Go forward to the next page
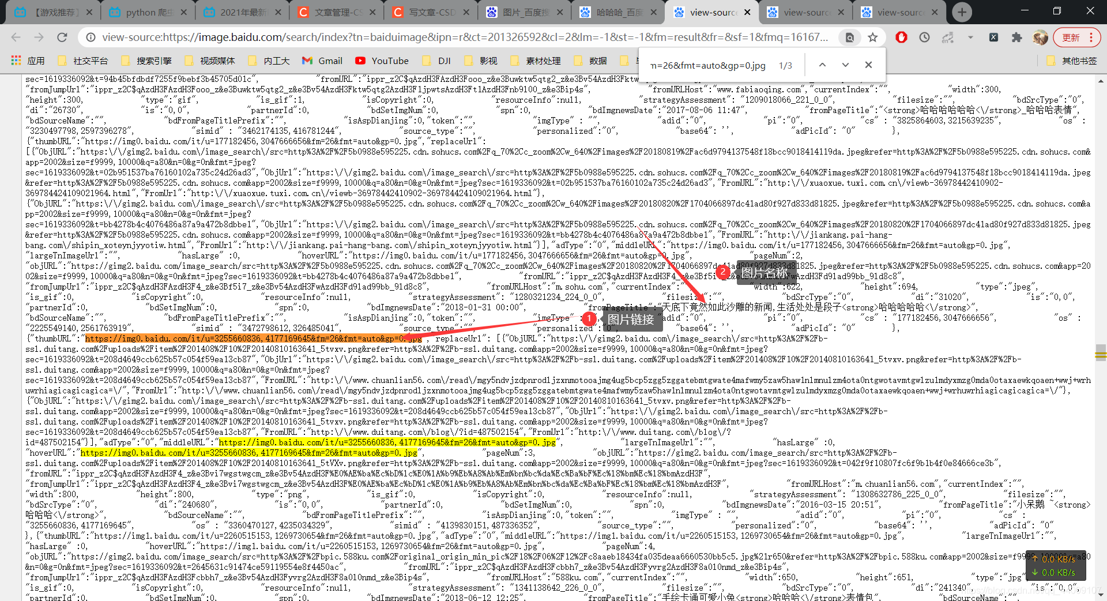 (x=39, y=37)
